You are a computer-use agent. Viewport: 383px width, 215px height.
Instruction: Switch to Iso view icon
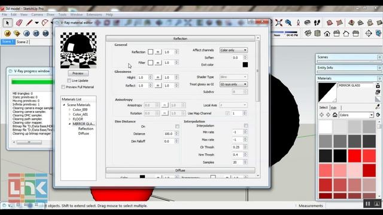(x=308, y=33)
